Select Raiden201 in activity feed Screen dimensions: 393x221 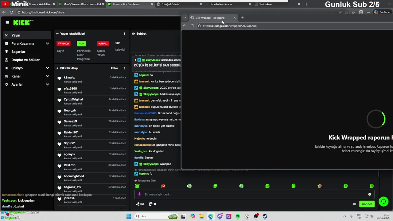pos(92,134)
